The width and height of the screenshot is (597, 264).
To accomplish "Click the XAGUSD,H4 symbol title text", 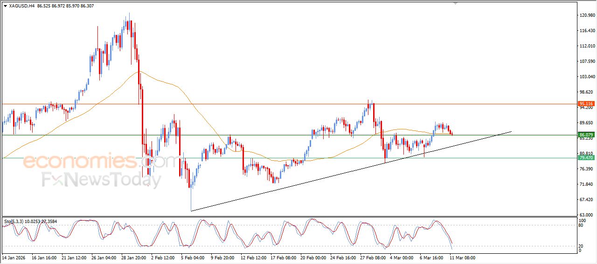I will pyautogui.click(x=21, y=6).
